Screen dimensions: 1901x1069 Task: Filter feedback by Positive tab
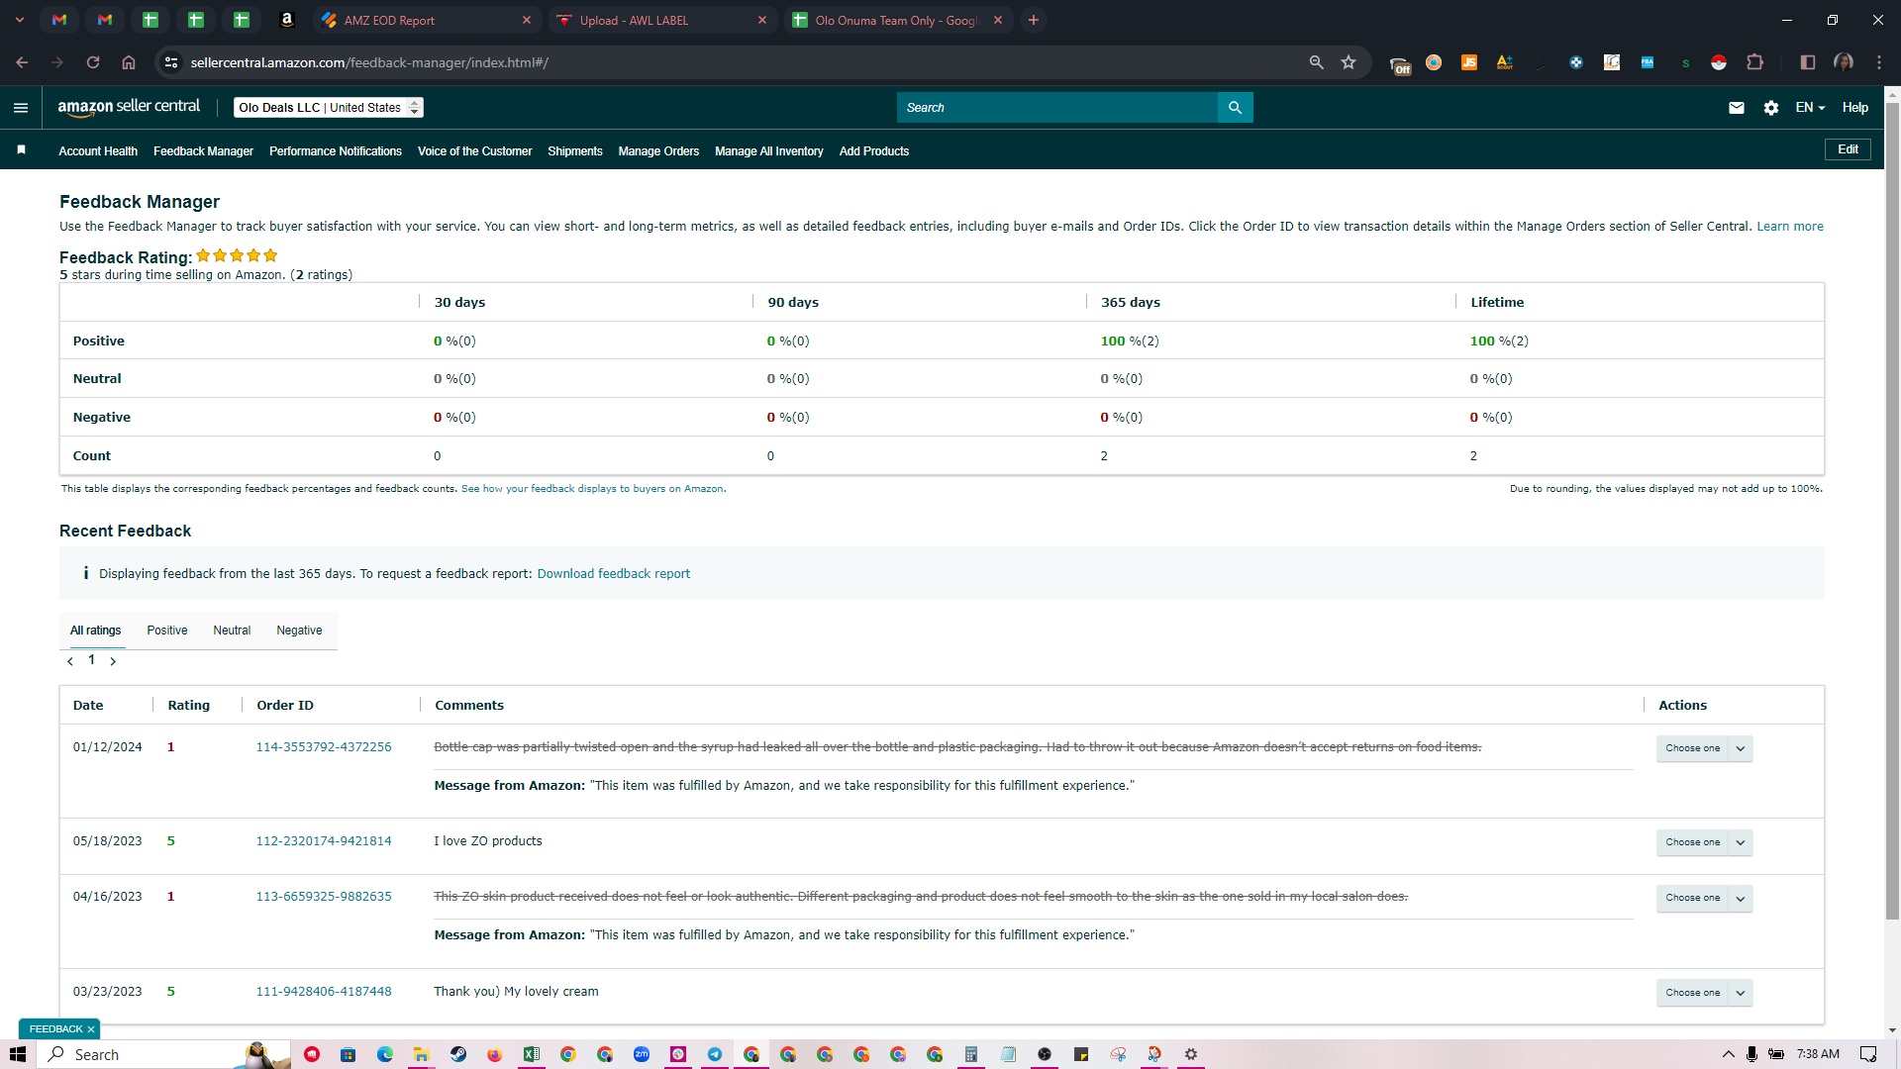click(x=167, y=631)
